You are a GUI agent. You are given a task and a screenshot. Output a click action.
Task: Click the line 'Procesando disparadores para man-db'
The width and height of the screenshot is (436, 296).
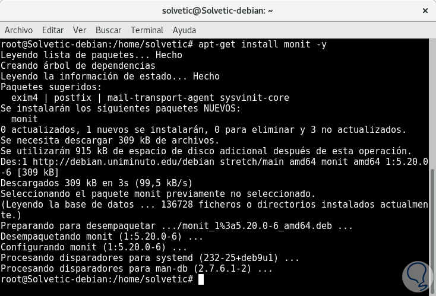(137, 269)
